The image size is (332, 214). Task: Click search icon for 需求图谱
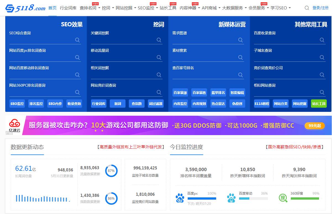240,40
